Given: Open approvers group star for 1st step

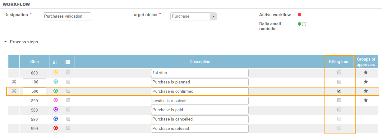Looking at the screenshot, I should [366, 73].
